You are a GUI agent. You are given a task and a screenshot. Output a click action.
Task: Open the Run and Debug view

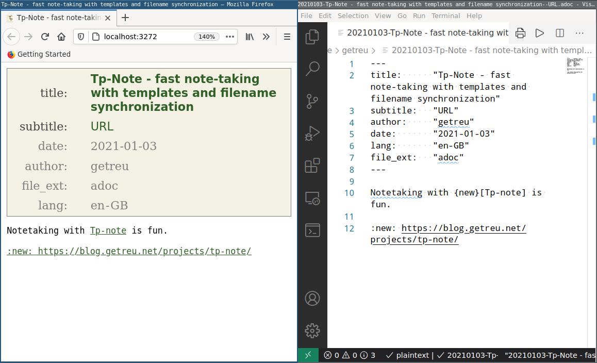pyautogui.click(x=312, y=133)
